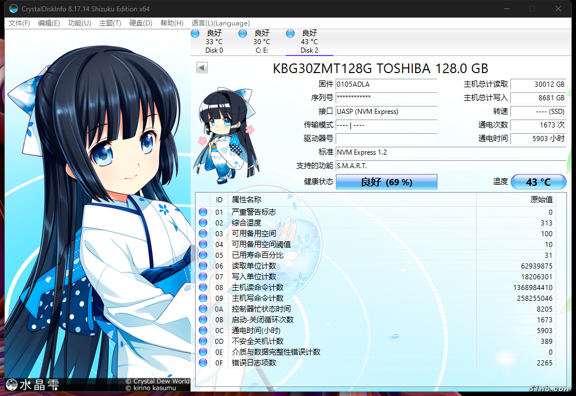The image size is (576, 396).
Task: Click the supported features field S.M.A.R.T.
Action: pyautogui.click(x=451, y=165)
